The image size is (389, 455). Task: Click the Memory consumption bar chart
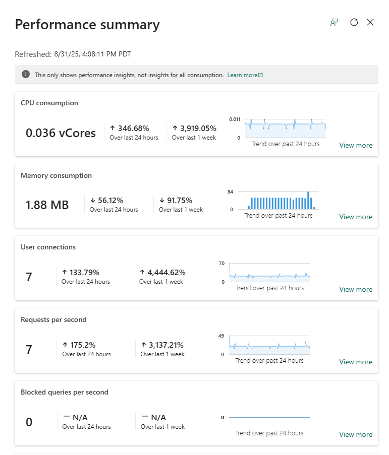278,201
